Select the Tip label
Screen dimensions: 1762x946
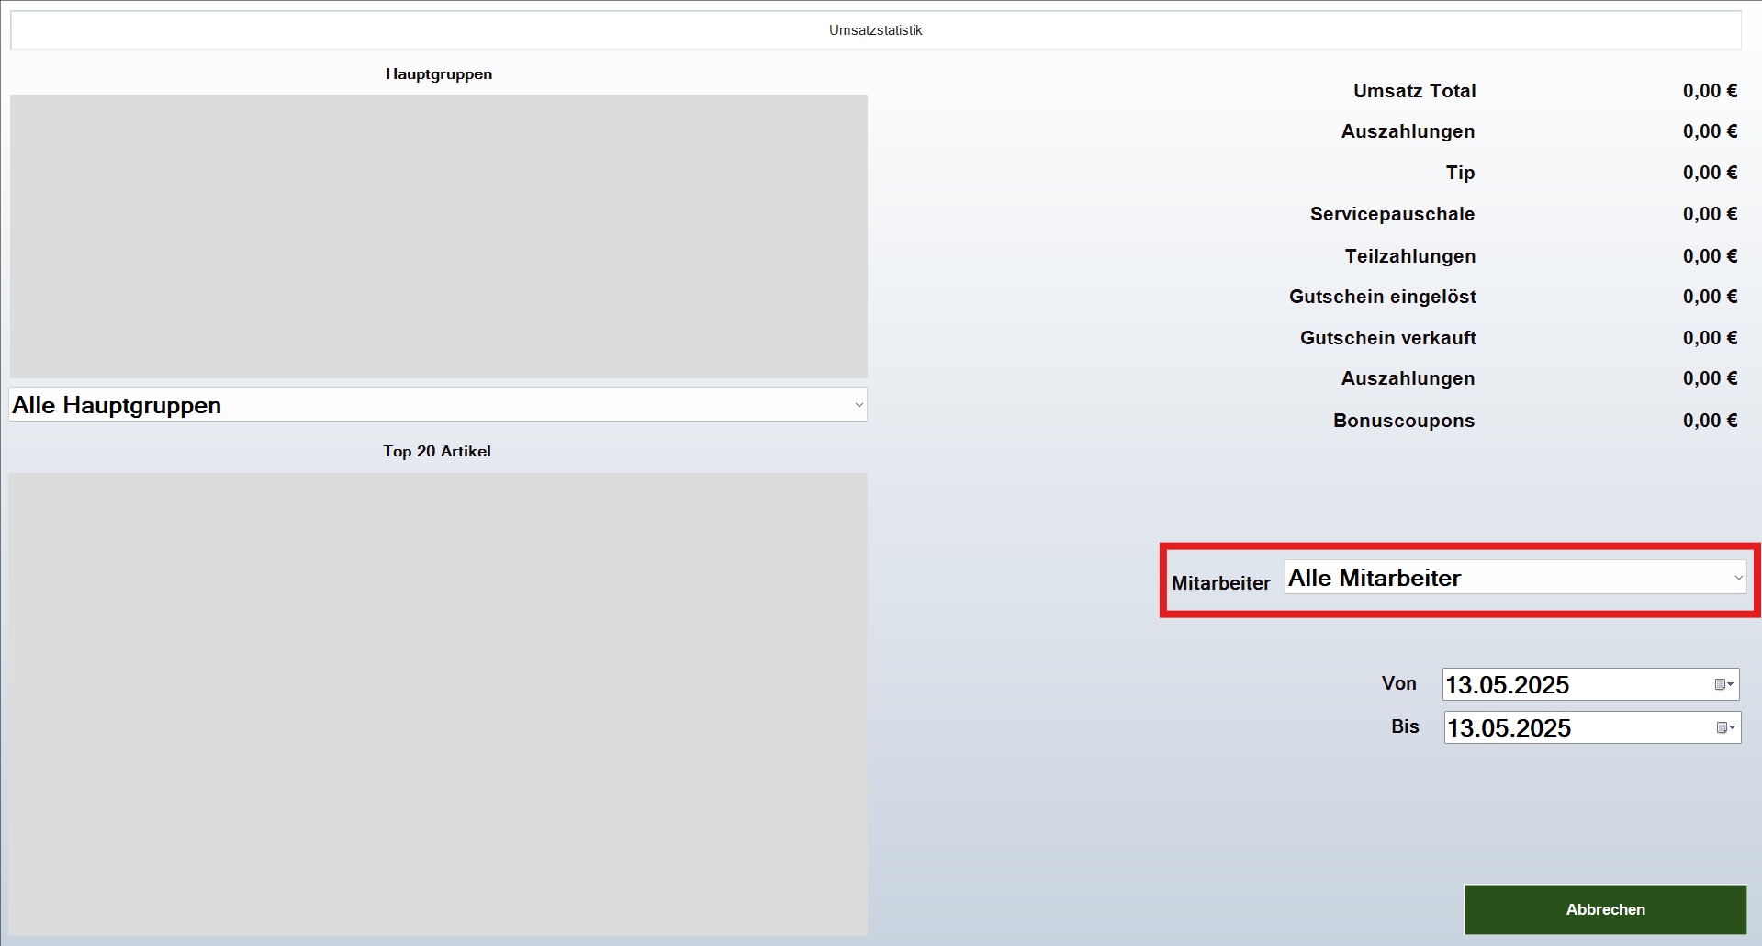point(1460,173)
